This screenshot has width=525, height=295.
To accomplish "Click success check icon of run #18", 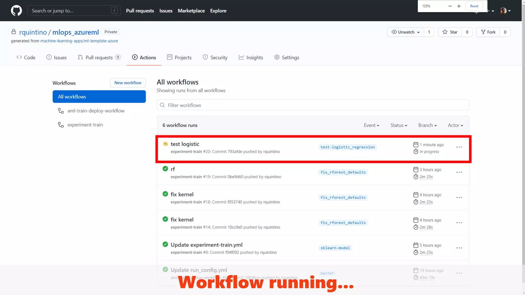I will 165,194.
